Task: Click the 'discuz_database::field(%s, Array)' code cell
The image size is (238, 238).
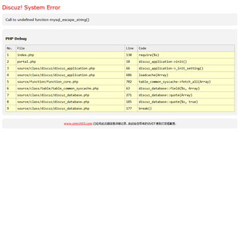Action: click(x=186, y=89)
